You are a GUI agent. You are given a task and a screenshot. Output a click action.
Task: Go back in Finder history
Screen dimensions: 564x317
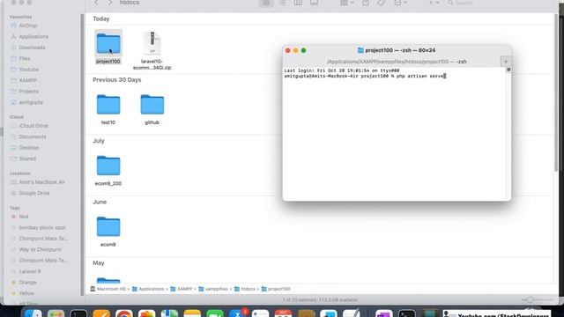96,3
